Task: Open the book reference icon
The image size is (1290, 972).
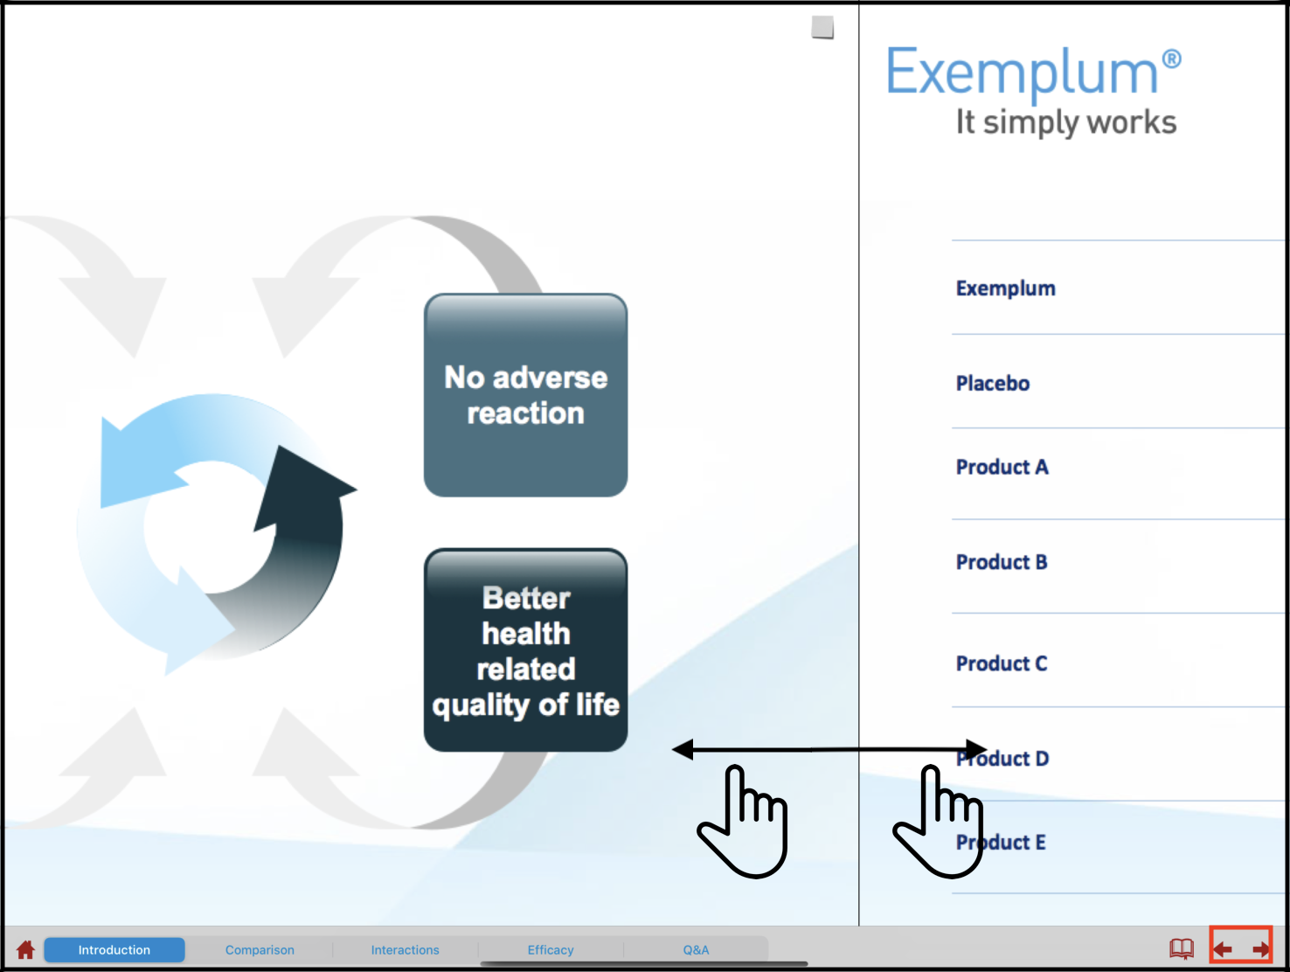Action: tap(1181, 948)
